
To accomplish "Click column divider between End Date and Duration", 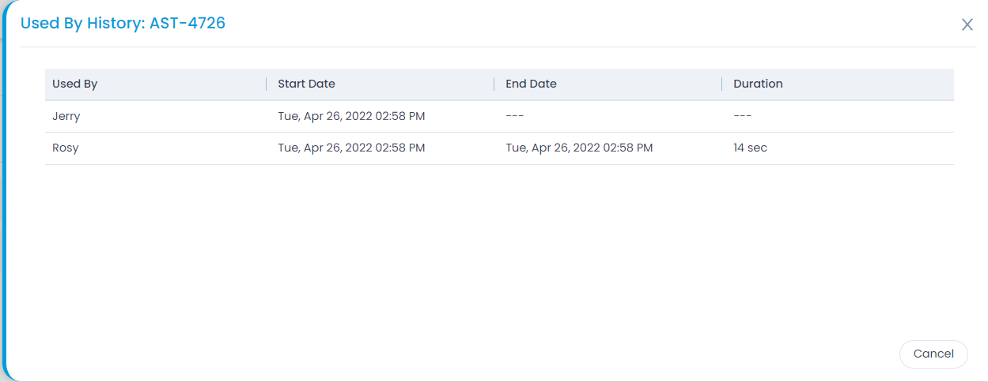I will [x=722, y=84].
